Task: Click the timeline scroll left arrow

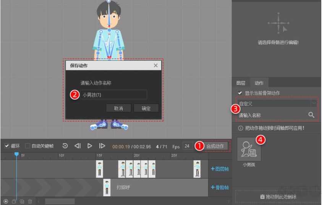Action: (39, 202)
